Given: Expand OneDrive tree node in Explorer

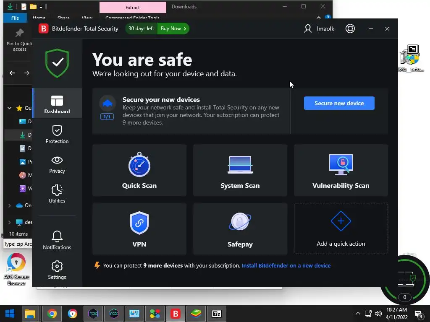Looking at the screenshot, I should pyautogui.click(x=10, y=205).
